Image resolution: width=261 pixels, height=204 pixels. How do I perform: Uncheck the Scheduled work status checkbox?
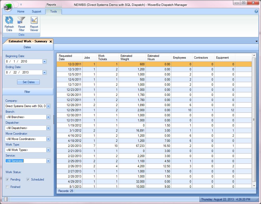pyautogui.click(x=28, y=180)
